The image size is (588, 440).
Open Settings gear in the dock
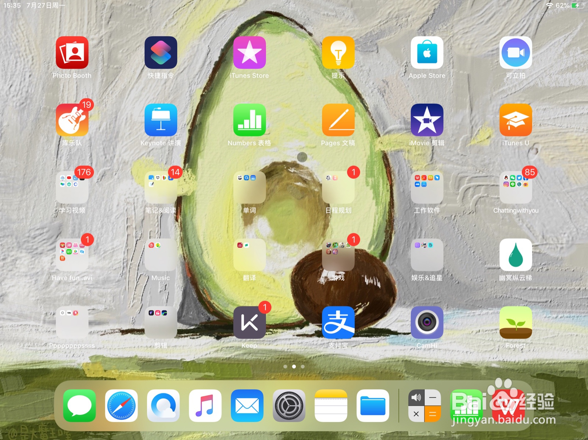(x=289, y=405)
